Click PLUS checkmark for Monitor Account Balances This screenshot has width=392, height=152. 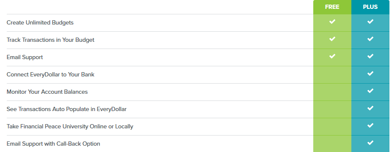coord(370,91)
